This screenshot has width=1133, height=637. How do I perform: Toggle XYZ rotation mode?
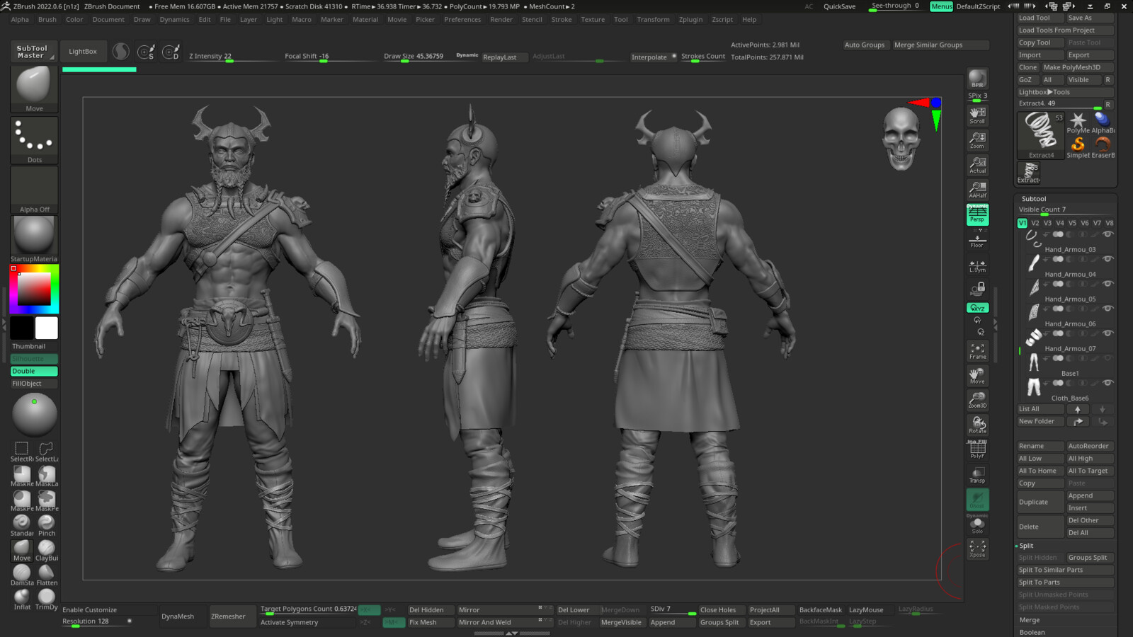point(977,308)
